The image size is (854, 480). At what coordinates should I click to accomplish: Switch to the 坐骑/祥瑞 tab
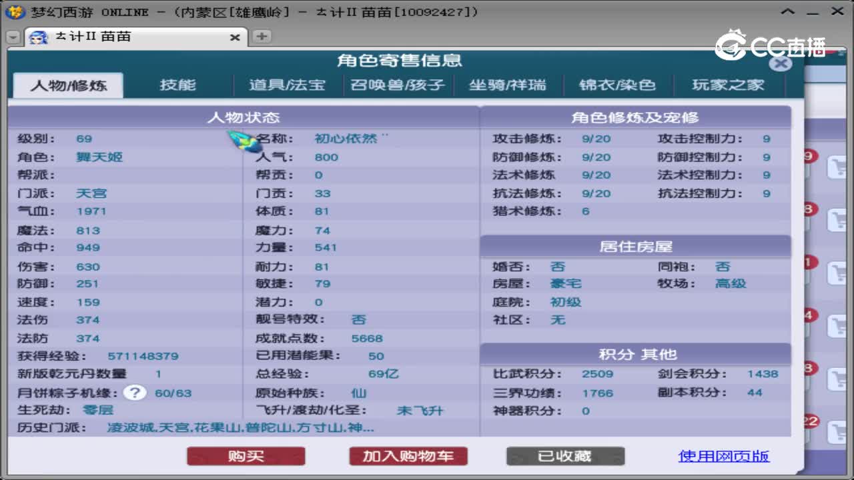pyautogui.click(x=507, y=85)
